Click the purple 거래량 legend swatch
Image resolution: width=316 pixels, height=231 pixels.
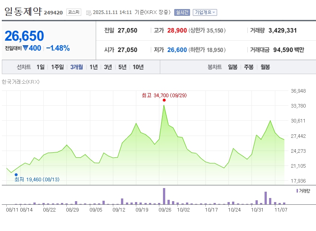297,191
